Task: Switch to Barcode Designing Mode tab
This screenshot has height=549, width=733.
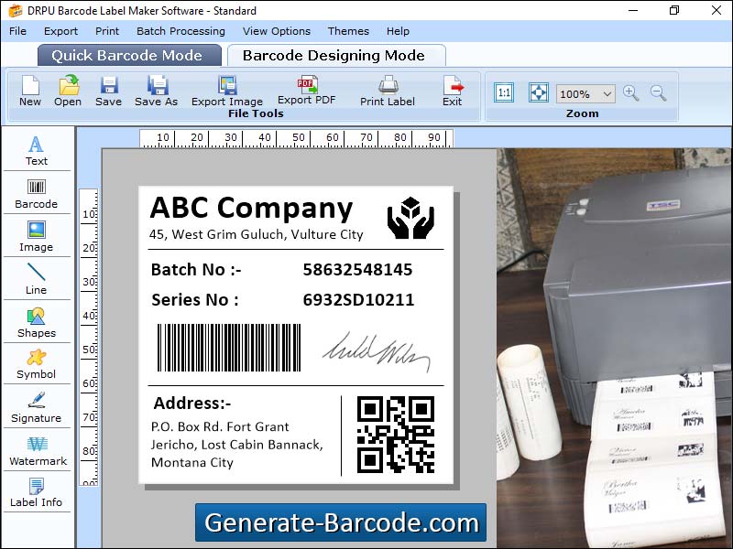Action: pos(337,55)
